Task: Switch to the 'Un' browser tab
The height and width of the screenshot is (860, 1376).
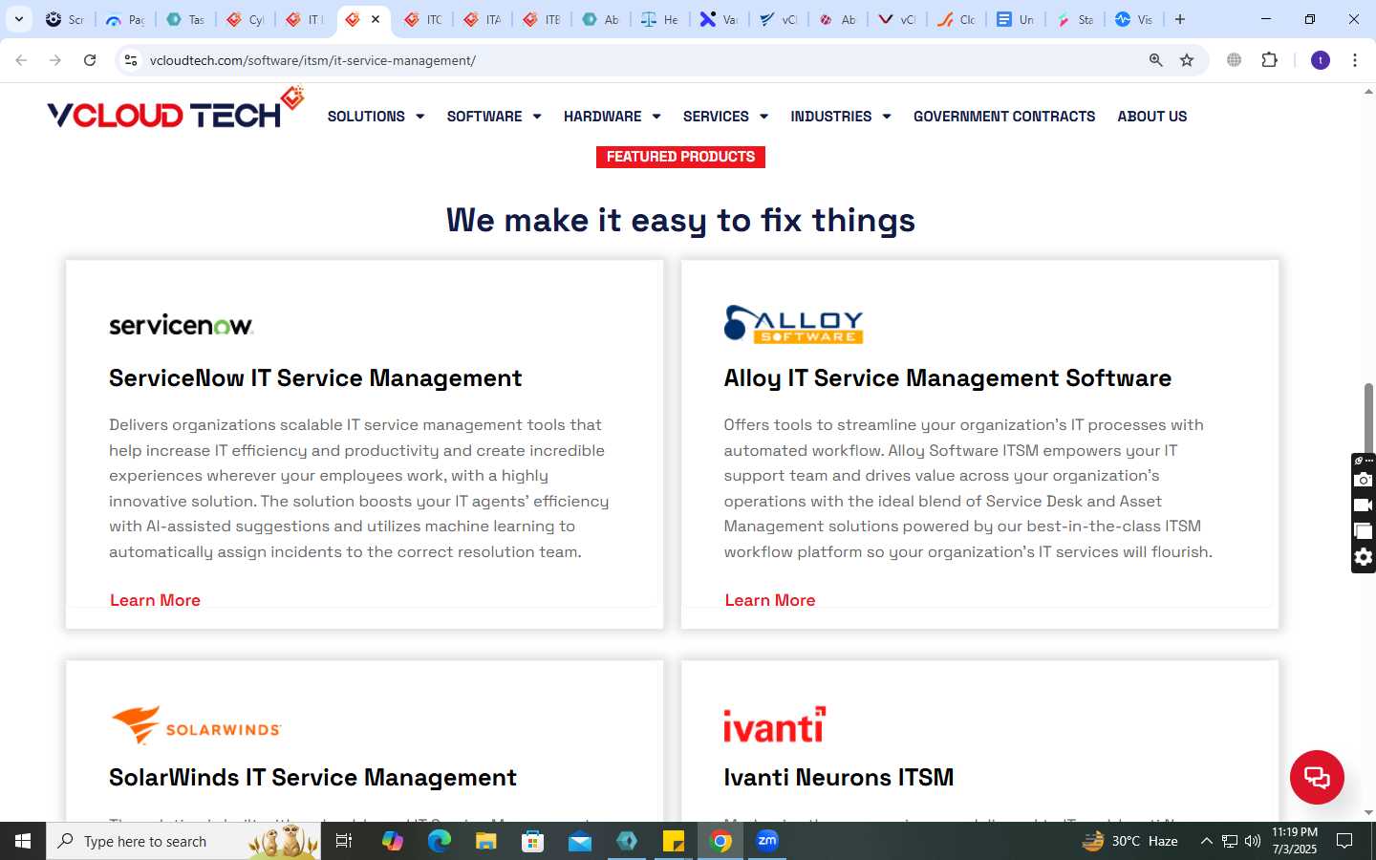Action: coord(1016,19)
